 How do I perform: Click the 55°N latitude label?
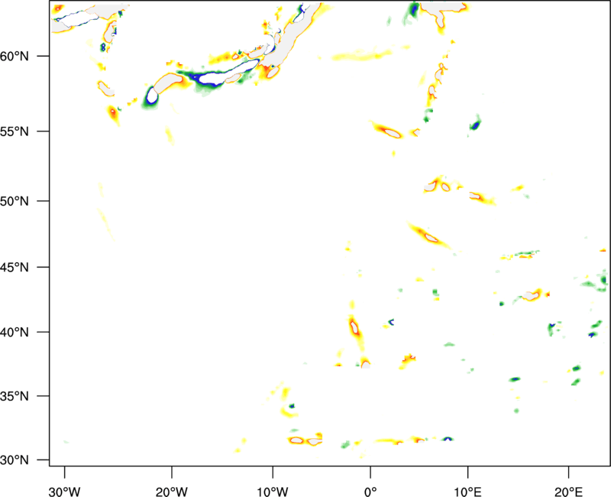coord(15,132)
